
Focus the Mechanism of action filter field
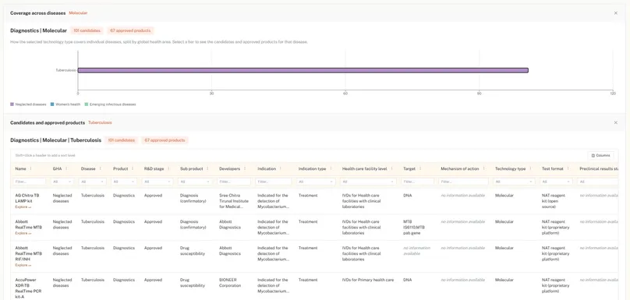point(464,182)
